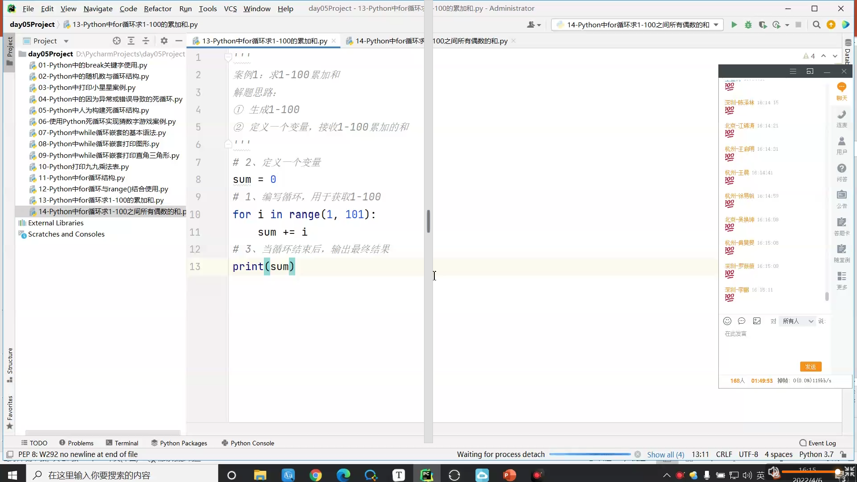Open the users list in live panel

[842, 145]
